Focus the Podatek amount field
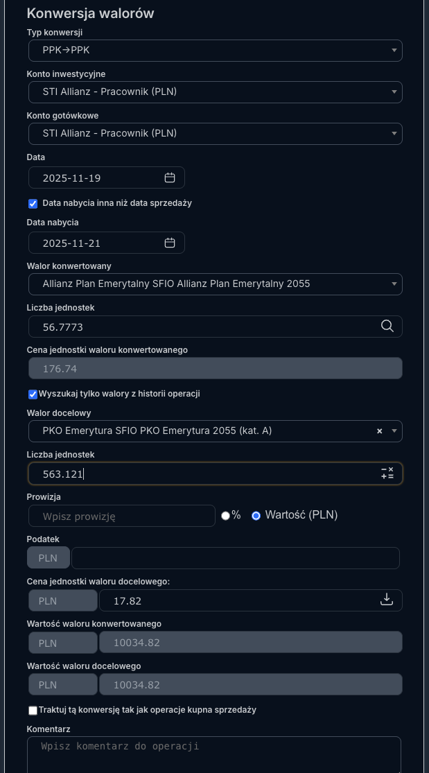 point(235,558)
